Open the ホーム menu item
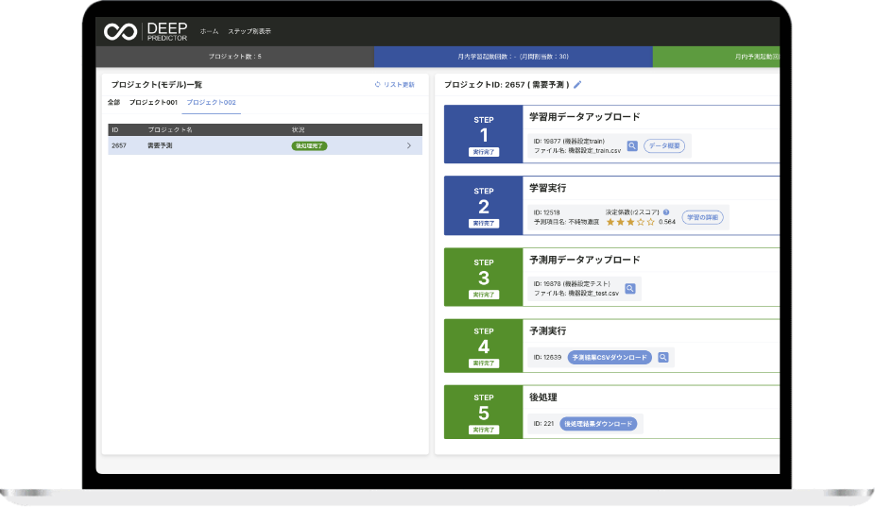 tap(209, 31)
